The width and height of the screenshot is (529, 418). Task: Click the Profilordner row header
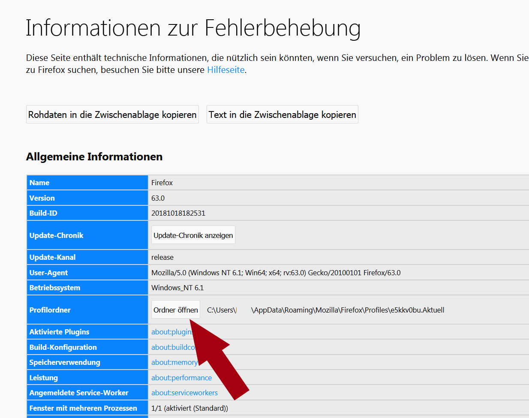pos(87,310)
